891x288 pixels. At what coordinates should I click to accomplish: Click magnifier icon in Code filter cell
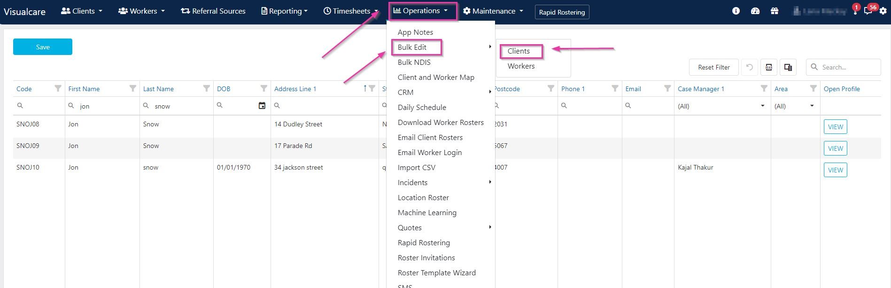(20, 106)
